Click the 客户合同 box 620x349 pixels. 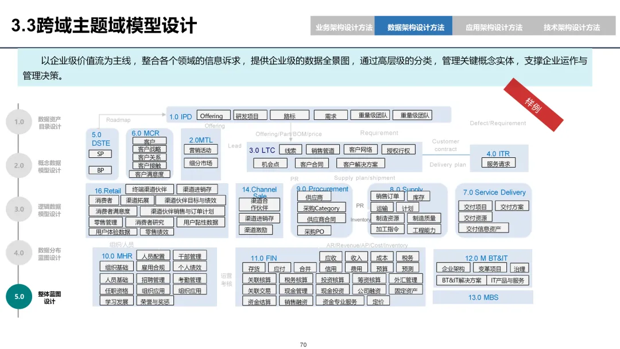pyautogui.click(x=312, y=164)
